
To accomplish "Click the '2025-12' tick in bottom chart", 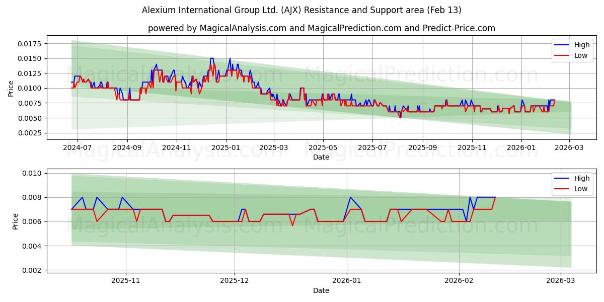I will (x=235, y=281).
